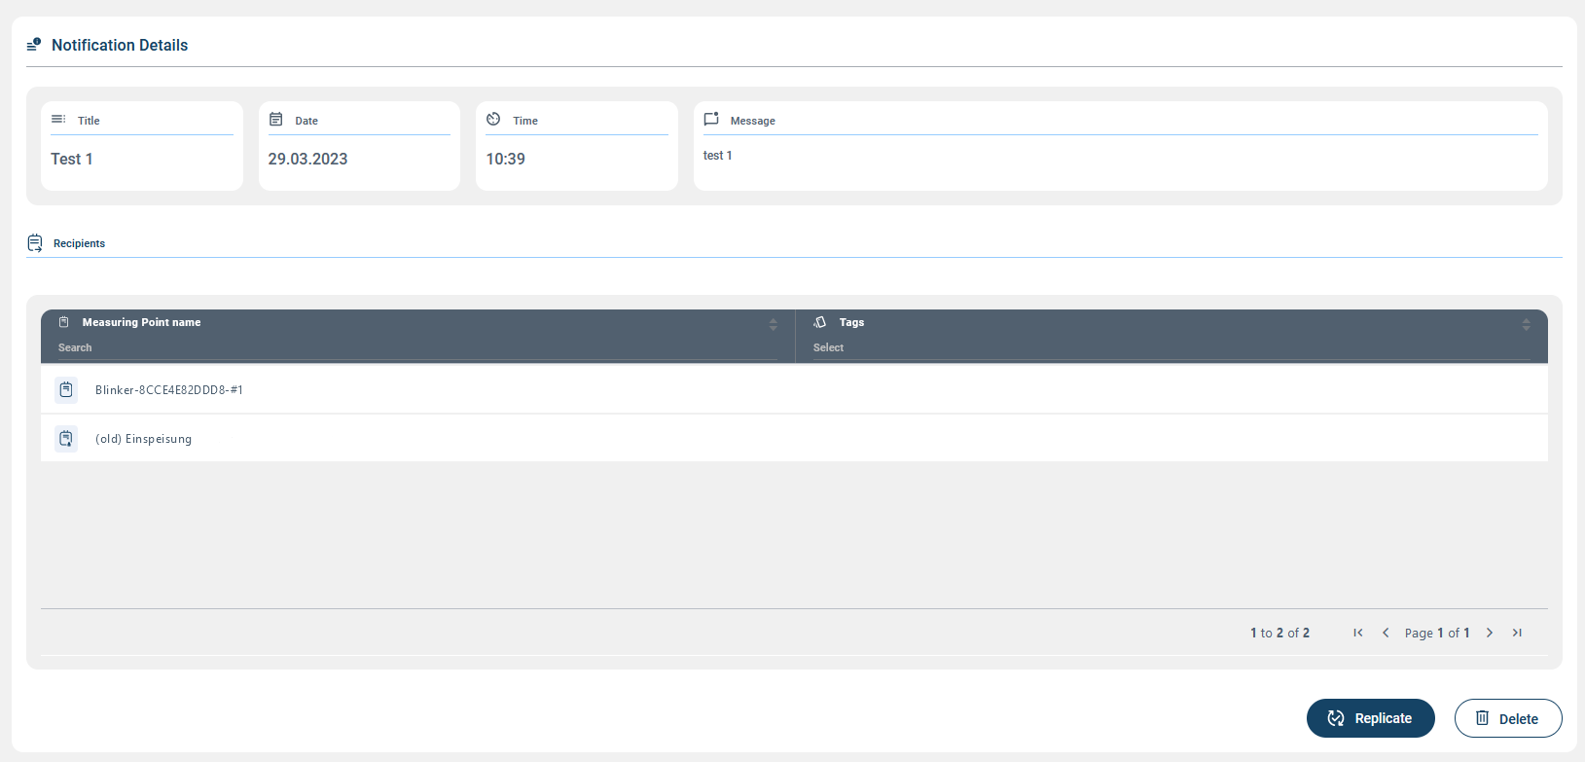Click the Recipients section label
The image size is (1585, 762).
(x=79, y=243)
